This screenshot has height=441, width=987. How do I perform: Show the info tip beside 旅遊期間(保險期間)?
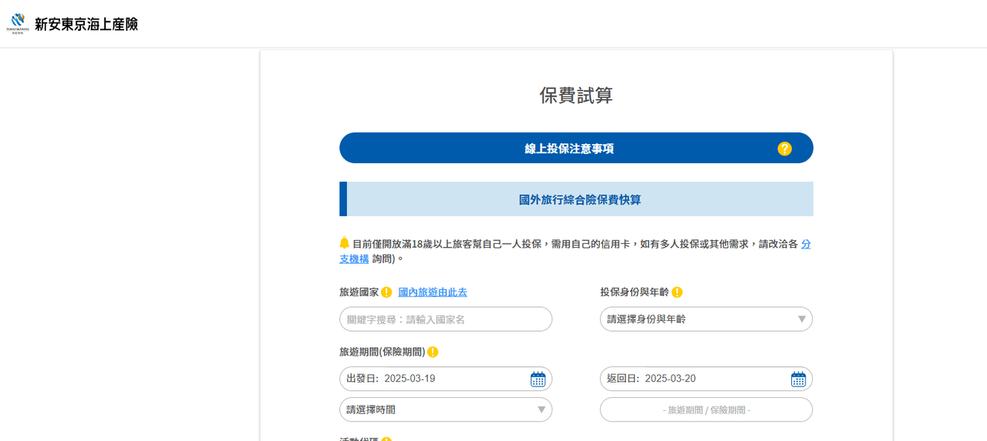[433, 352]
